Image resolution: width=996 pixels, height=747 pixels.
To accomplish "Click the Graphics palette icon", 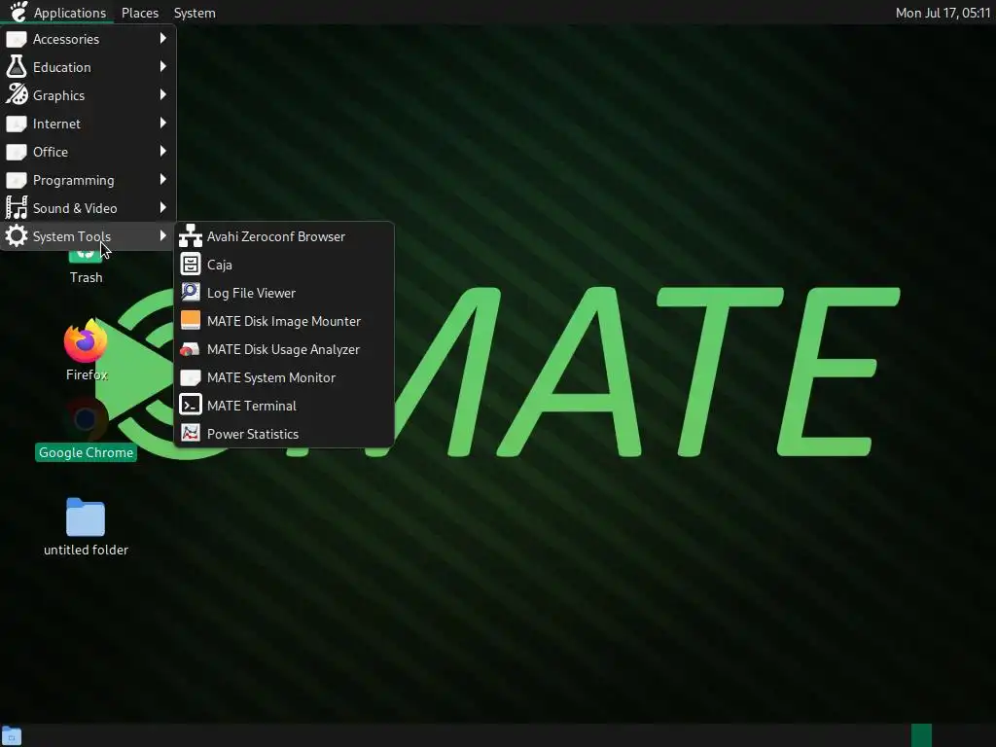I will click(x=17, y=94).
